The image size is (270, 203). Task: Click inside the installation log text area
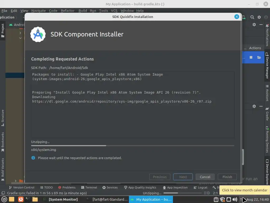point(133,105)
